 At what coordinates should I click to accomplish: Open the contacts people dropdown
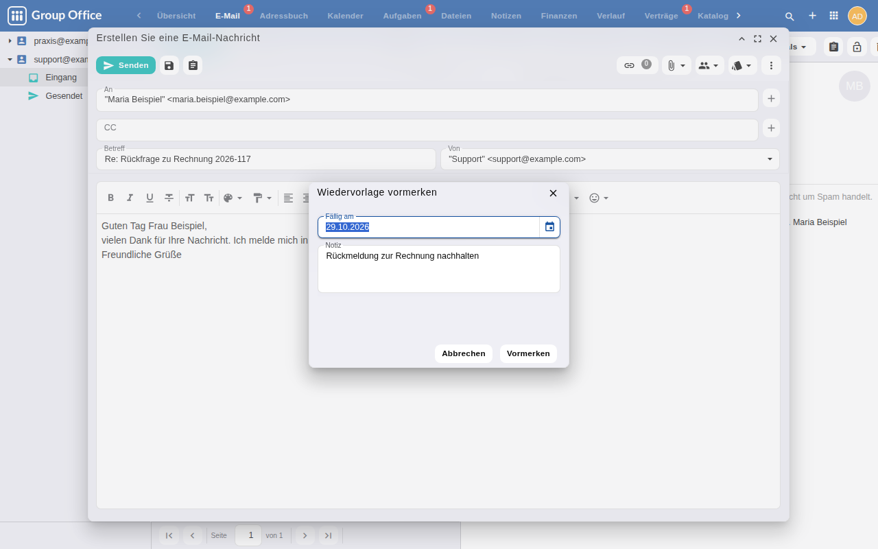coord(709,65)
